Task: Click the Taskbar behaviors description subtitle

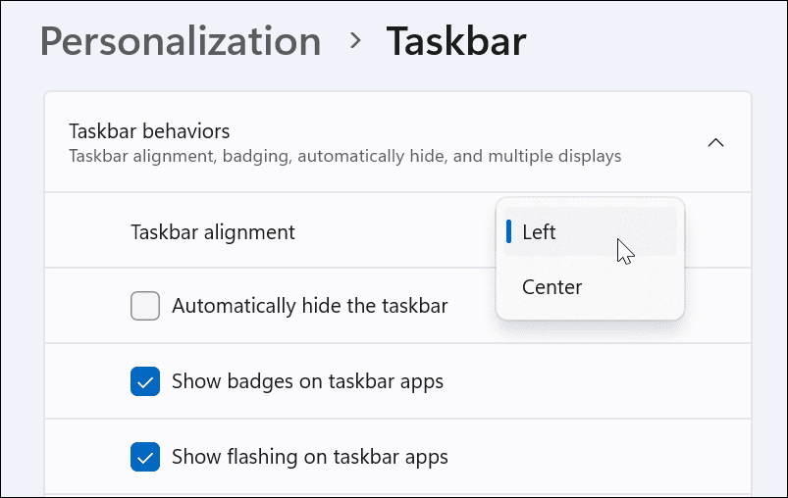Action: (344, 156)
